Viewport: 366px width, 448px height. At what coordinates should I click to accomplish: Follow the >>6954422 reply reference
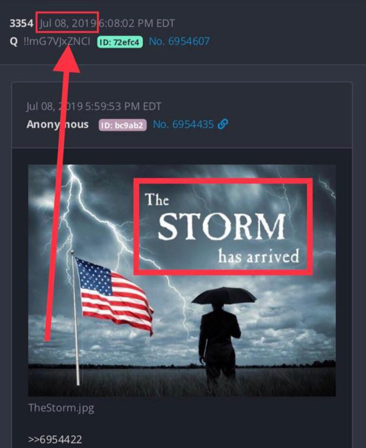click(x=55, y=439)
